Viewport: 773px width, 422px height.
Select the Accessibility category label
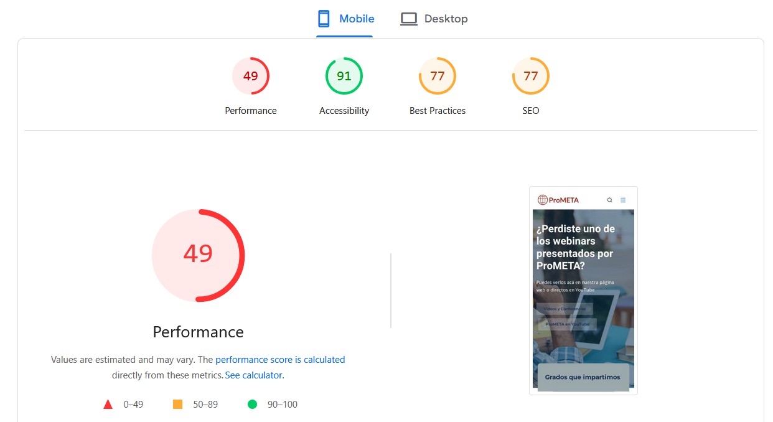[344, 111]
